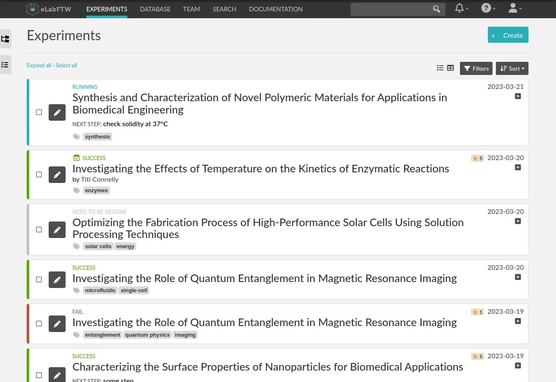Click the Select all link
The width and height of the screenshot is (556, 382).
[66, 65]
